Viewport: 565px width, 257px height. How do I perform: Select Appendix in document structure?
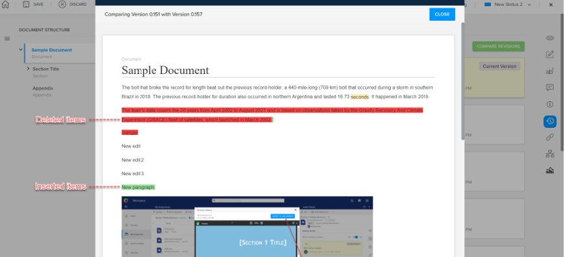click(x=43, y=88)
